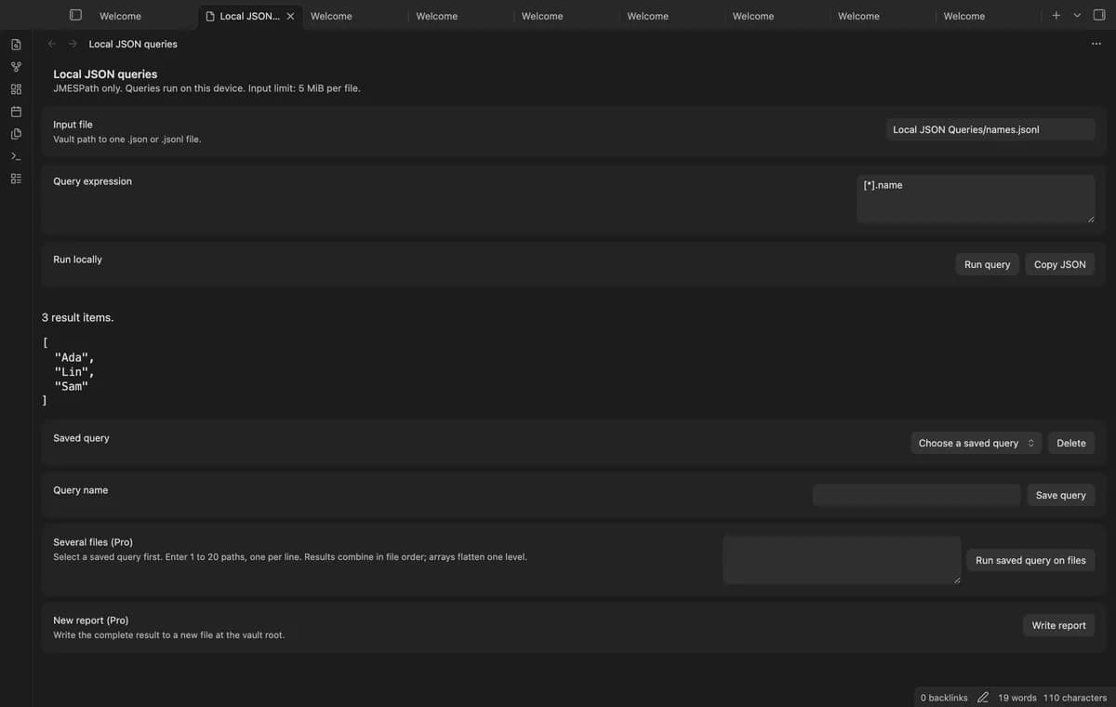Navigate back with the left arrow
This screenshot has height=707, width=1116.
click(52, 44)
